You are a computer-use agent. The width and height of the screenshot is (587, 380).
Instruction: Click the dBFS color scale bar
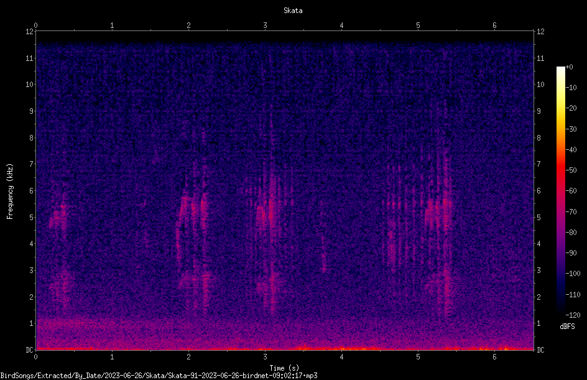(x=560, y=191)
